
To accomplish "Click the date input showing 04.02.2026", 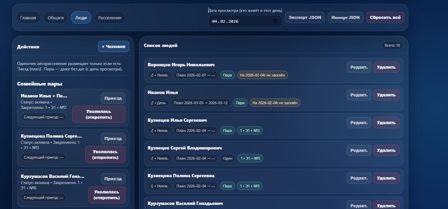I will 241,21.
